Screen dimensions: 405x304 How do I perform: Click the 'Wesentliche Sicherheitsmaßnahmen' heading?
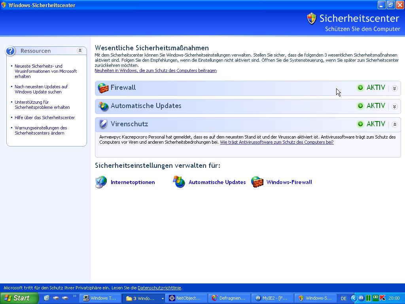point(151,48)
